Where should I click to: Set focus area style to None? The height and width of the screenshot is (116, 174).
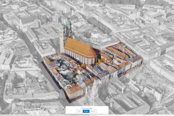93,111
